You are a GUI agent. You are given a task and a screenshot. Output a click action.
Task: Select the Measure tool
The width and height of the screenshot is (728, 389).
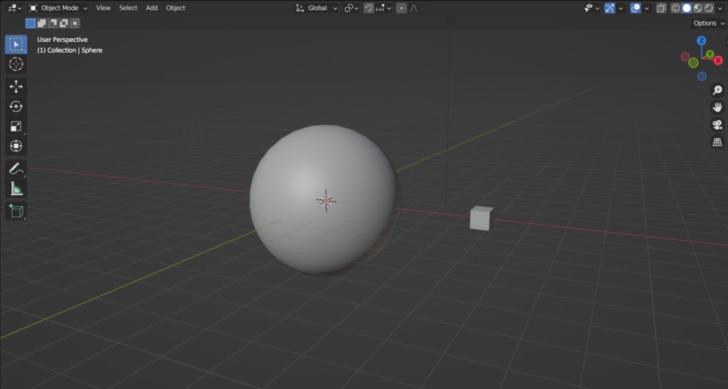[16, 189]
